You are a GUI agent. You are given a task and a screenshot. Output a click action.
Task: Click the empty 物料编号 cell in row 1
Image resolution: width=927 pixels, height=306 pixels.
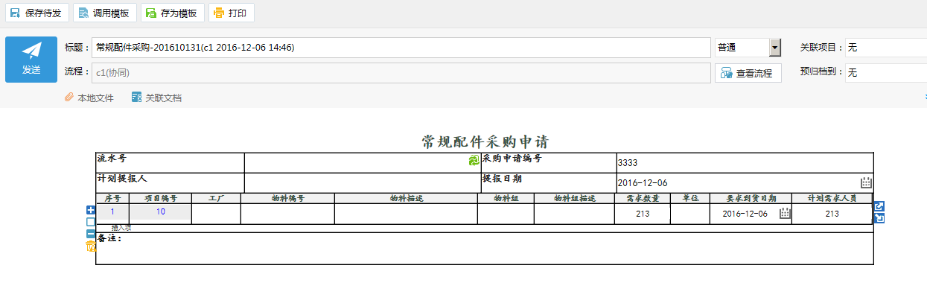[x=287, y=214]
